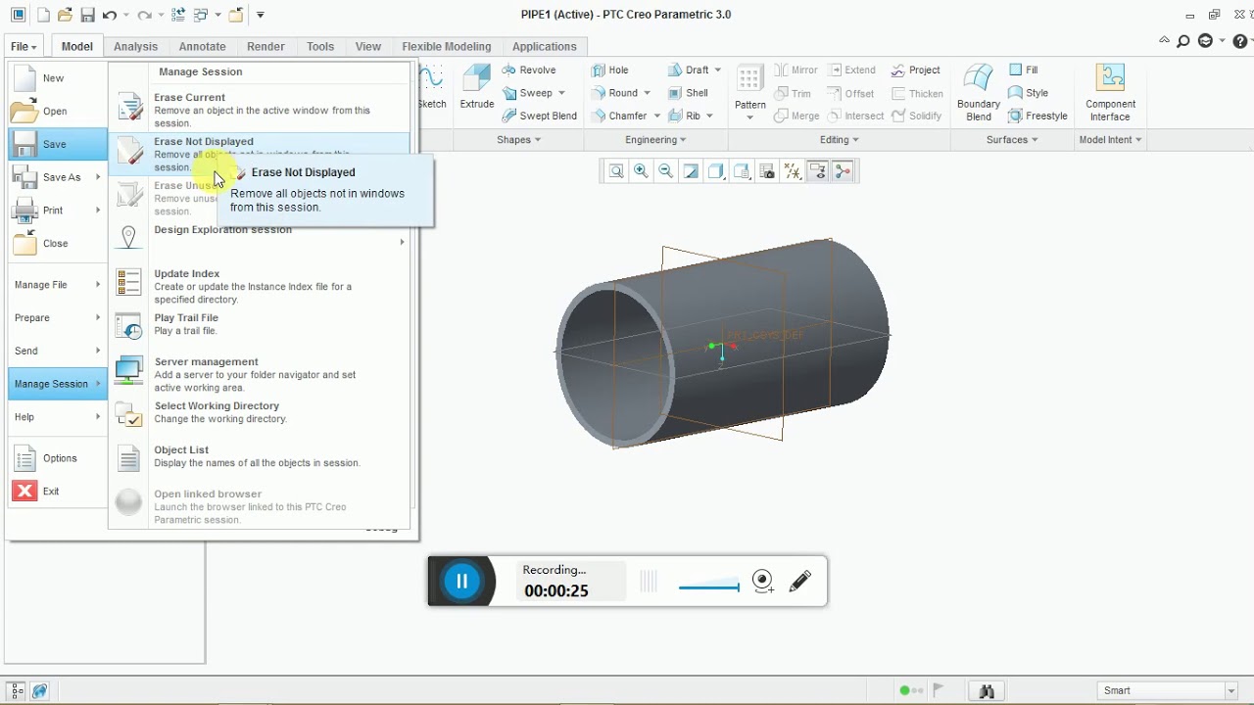Expand the Shapes group dropdown
The image size is (1254, 705).
(518, 140)
